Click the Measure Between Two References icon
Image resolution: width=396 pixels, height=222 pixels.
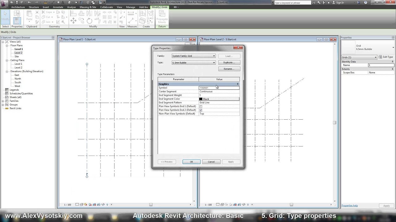131,14
